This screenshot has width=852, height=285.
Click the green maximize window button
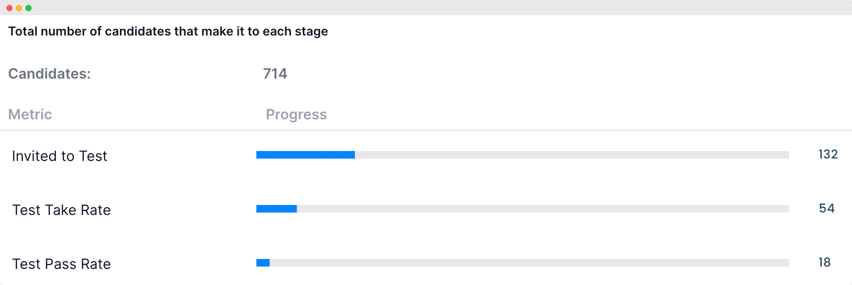click(x=28, y=8)
